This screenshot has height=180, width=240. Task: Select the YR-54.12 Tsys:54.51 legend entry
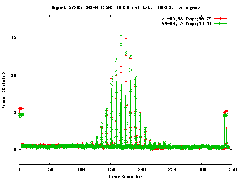pyautogui.click(x=187, y=24)
